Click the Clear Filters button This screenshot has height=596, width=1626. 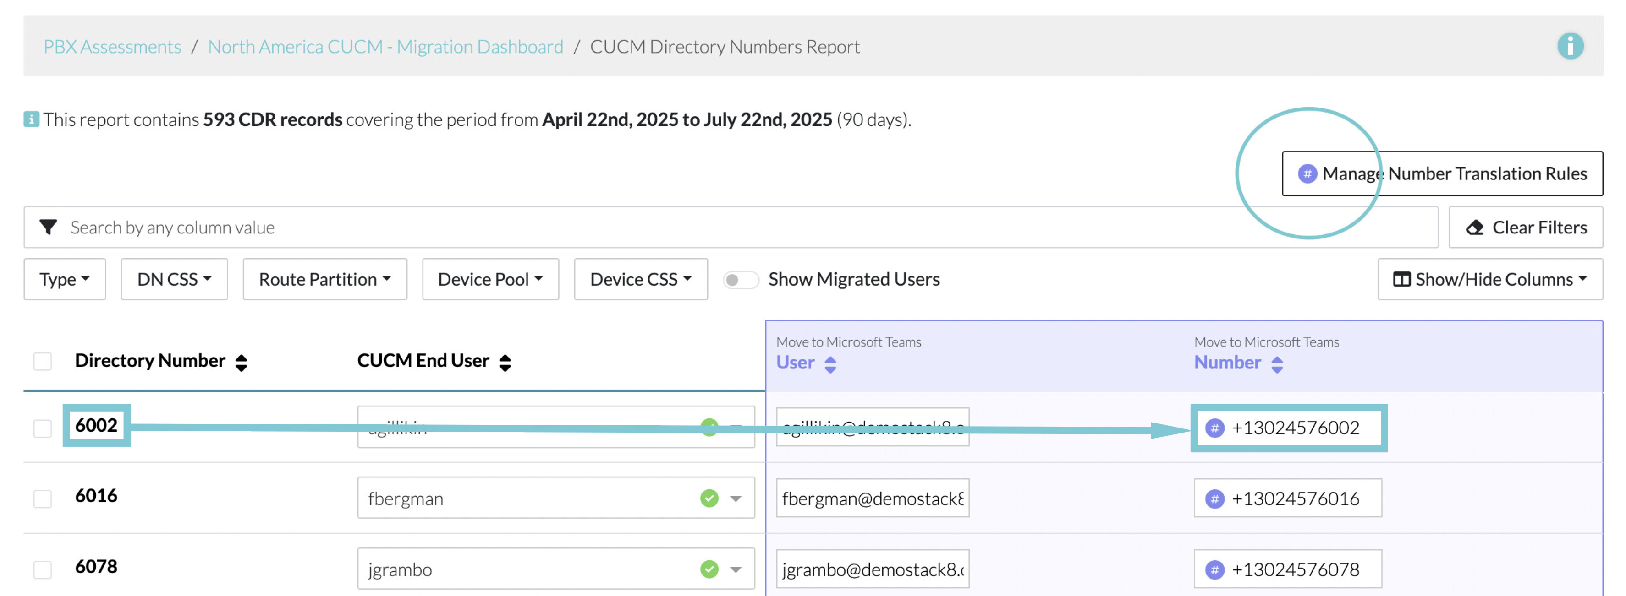(1525, 227)
